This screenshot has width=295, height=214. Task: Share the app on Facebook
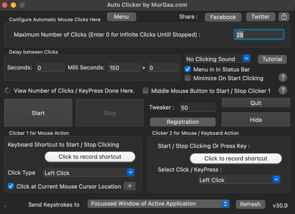(x=223, y=17)
